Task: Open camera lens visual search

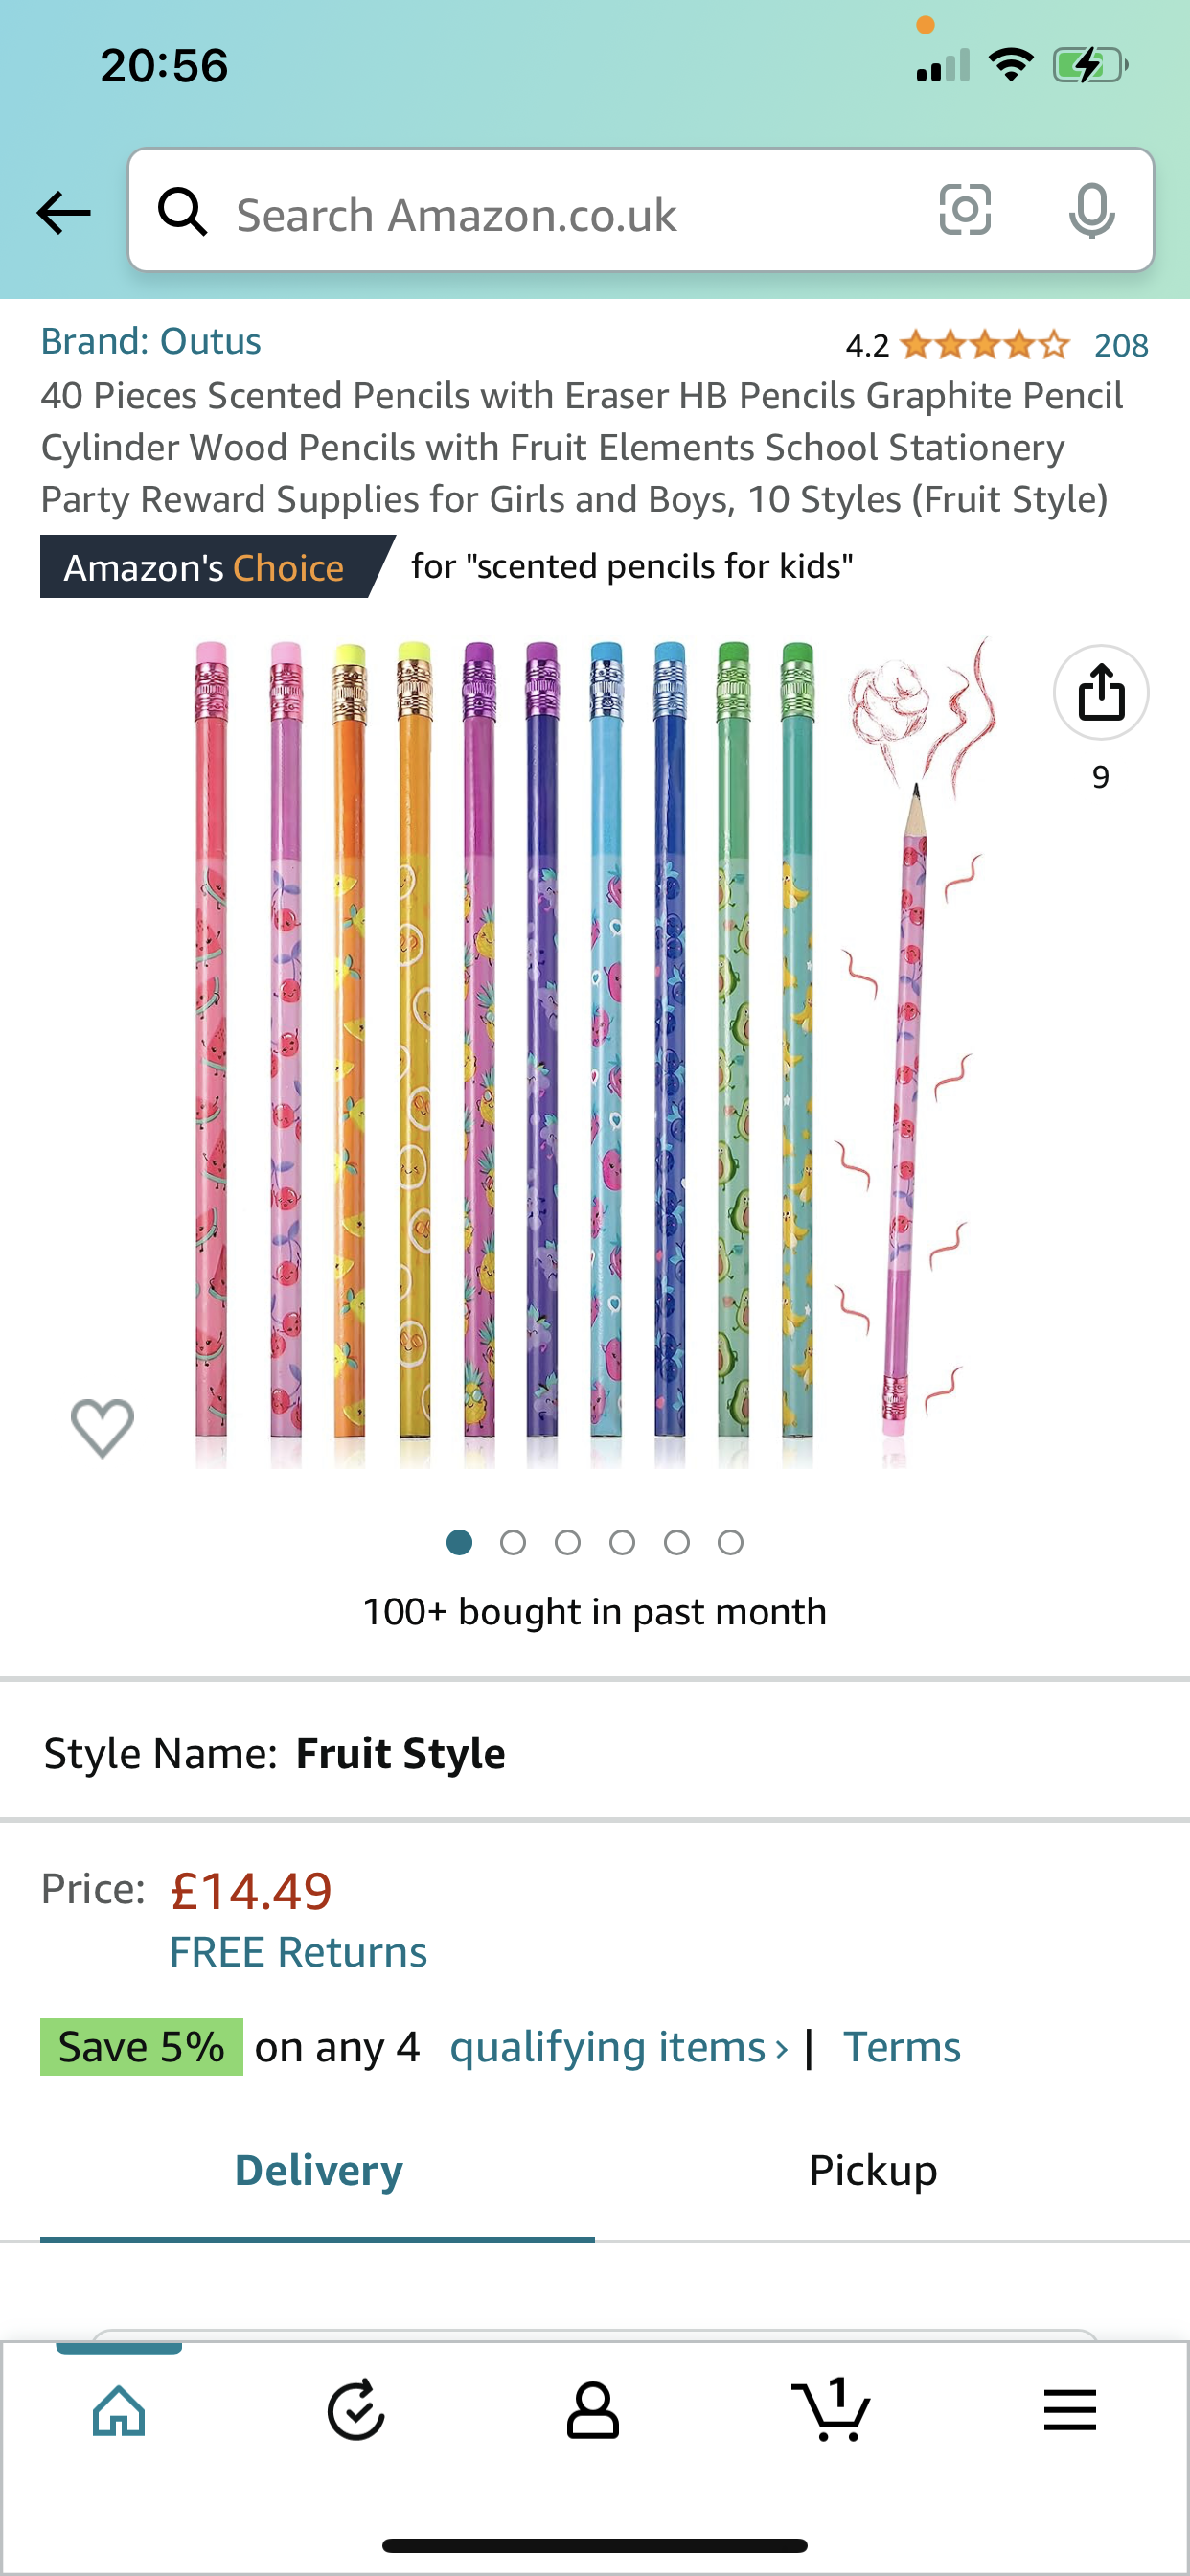Action: pos(965,211)
